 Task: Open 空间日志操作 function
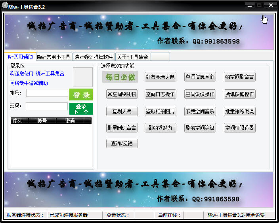coord(161,94)
